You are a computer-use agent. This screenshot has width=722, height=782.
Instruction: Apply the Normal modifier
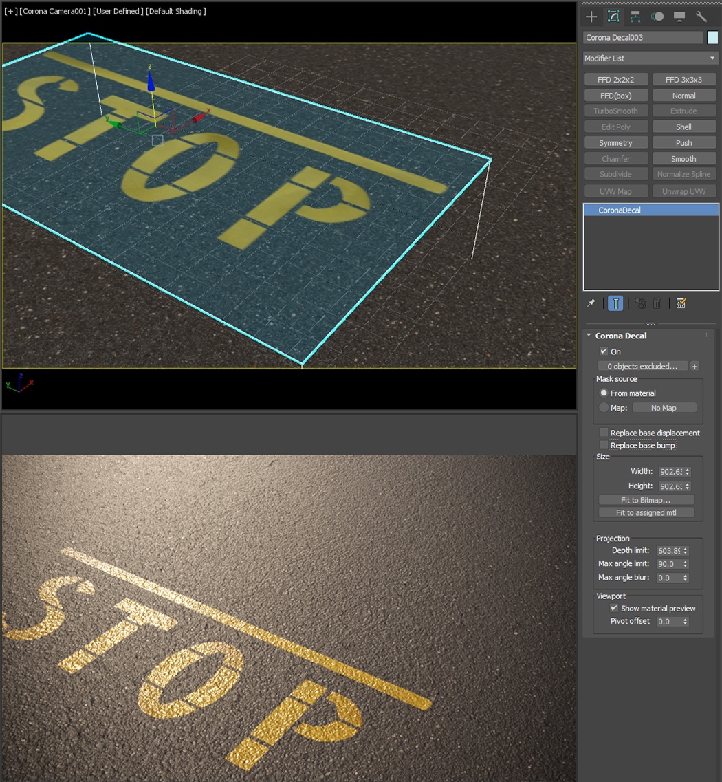pyautogui.click(x=683, y=96)
